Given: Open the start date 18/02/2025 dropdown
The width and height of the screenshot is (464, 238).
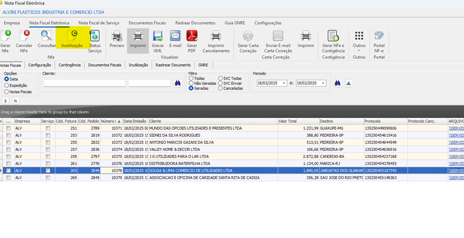Looking at the screenshot, I should 284,83.
